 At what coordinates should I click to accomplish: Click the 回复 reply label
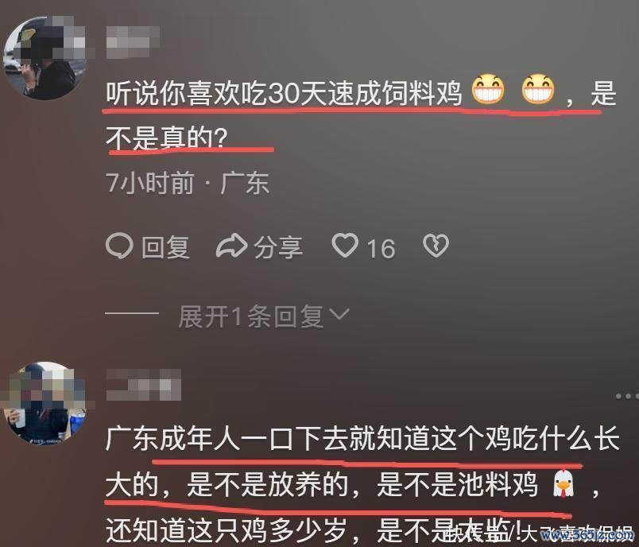tap(165, 247)
